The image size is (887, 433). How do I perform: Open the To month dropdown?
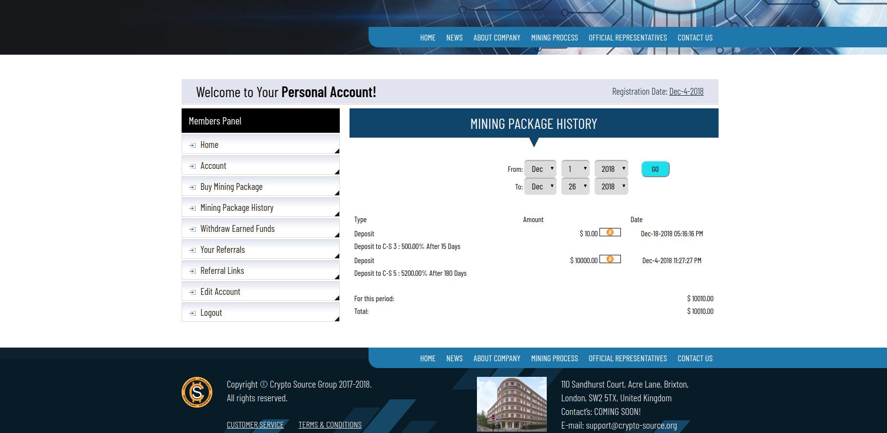(x=540, y=186)
